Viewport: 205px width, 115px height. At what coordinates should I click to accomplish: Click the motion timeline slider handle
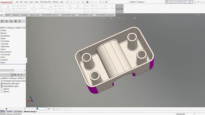(25, 109)
